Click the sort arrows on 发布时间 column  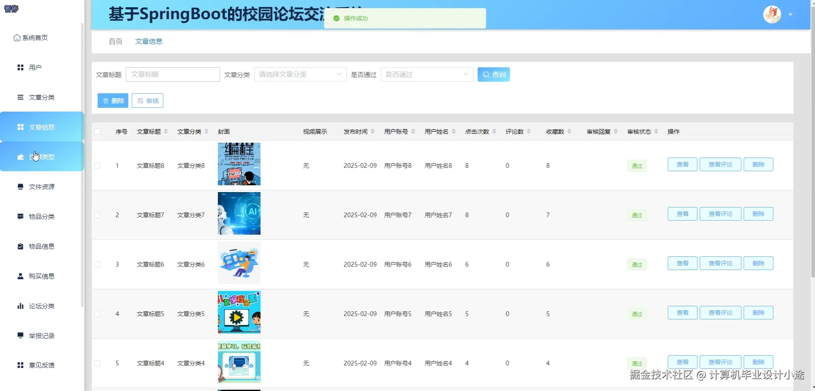tap(373, 131)
